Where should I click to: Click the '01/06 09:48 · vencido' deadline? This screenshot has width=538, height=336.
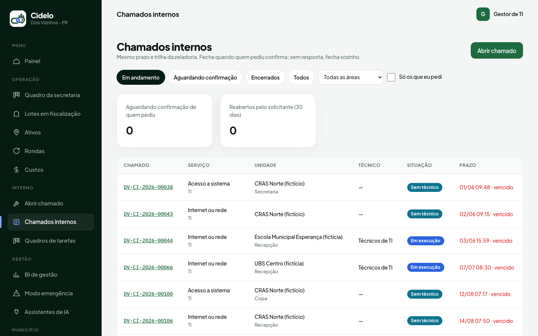486,187
